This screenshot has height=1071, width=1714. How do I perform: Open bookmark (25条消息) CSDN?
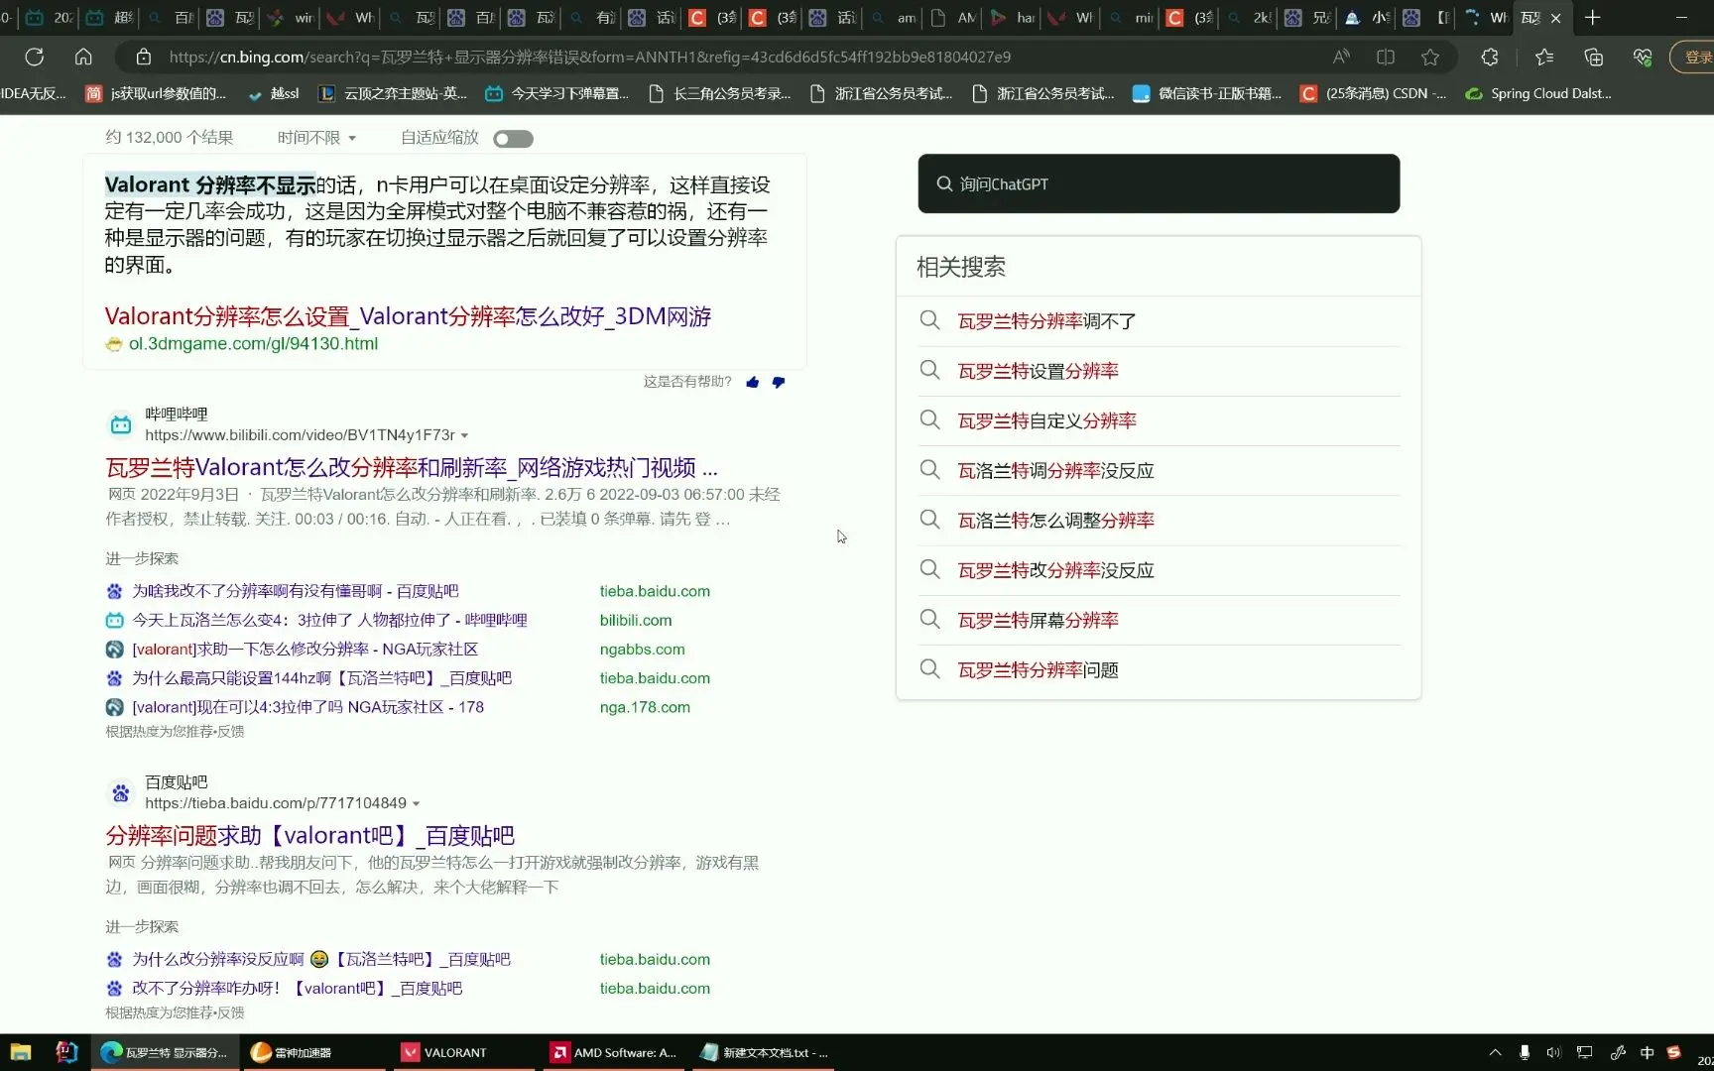pos(1374,93)
